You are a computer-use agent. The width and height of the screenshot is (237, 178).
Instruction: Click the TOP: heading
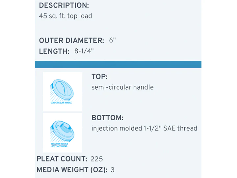[x=99, y=76]
